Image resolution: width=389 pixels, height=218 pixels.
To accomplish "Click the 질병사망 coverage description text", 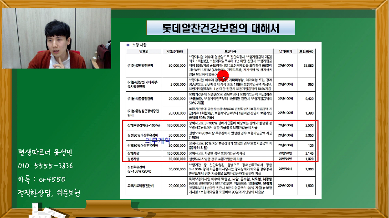I will [215, 159].
